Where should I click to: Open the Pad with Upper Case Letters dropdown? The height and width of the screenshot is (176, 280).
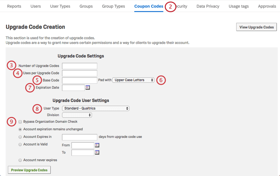[x=133, y=80]
